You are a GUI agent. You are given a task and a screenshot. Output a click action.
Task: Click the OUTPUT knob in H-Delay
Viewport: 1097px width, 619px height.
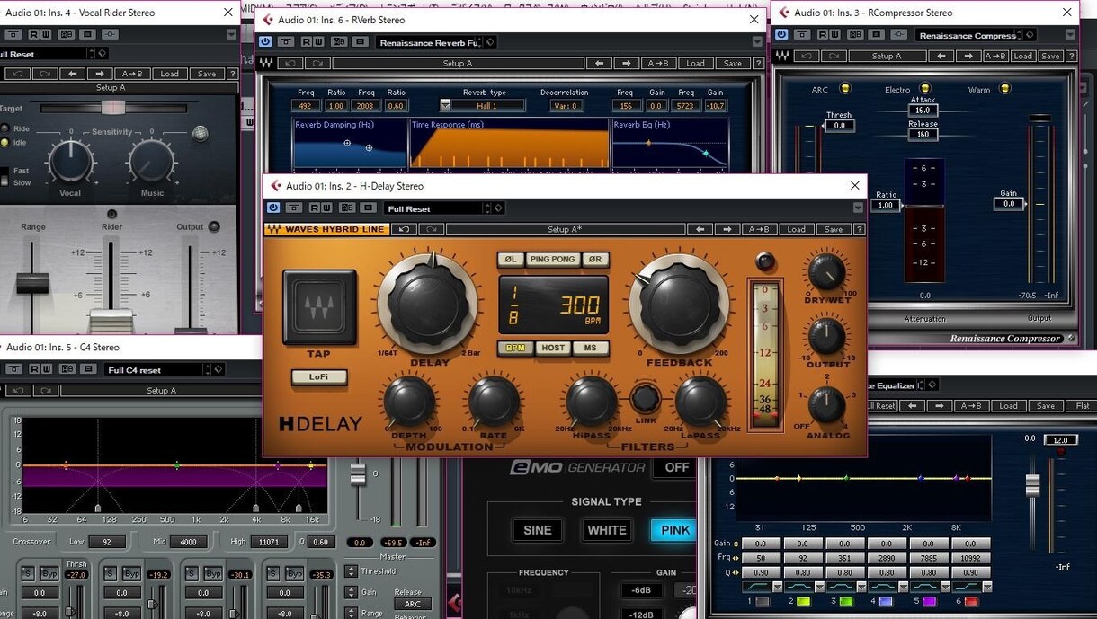827,337
